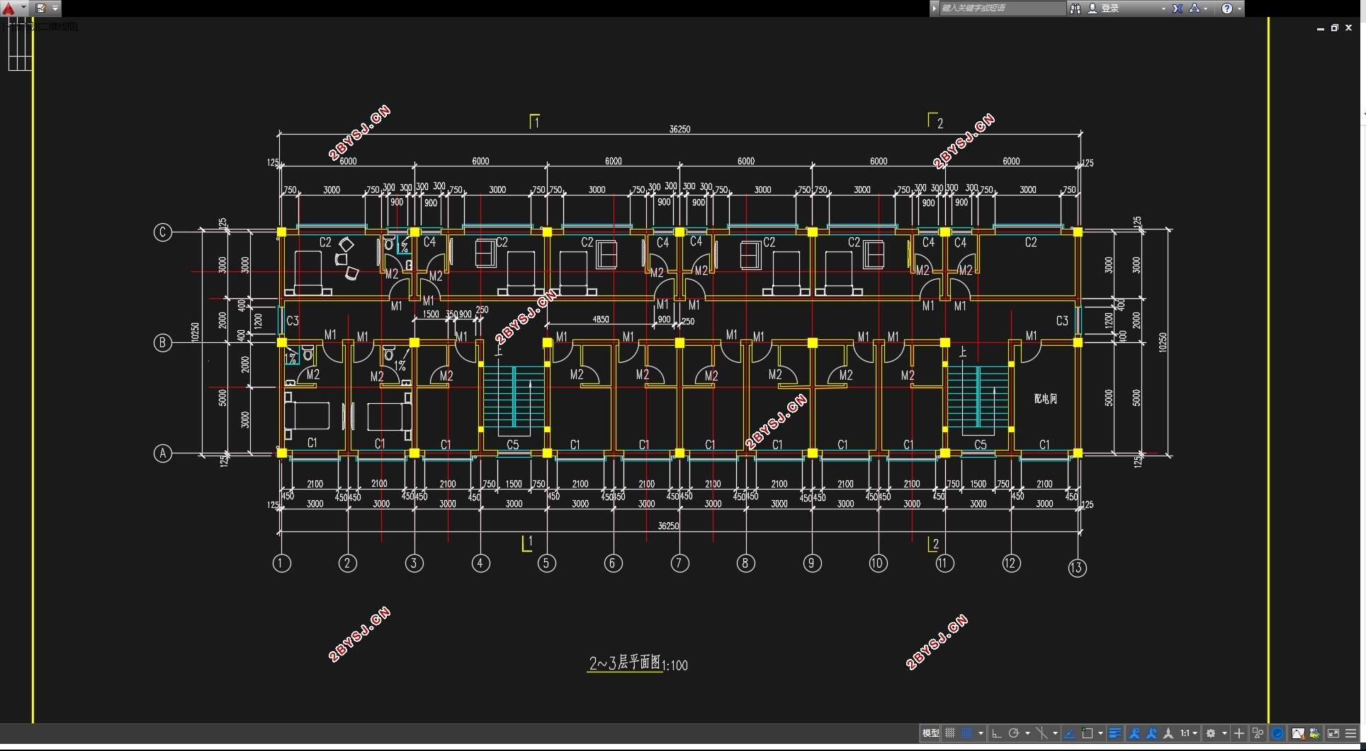Click the Autodesk A360 triangle icon

coord(1195,8)
